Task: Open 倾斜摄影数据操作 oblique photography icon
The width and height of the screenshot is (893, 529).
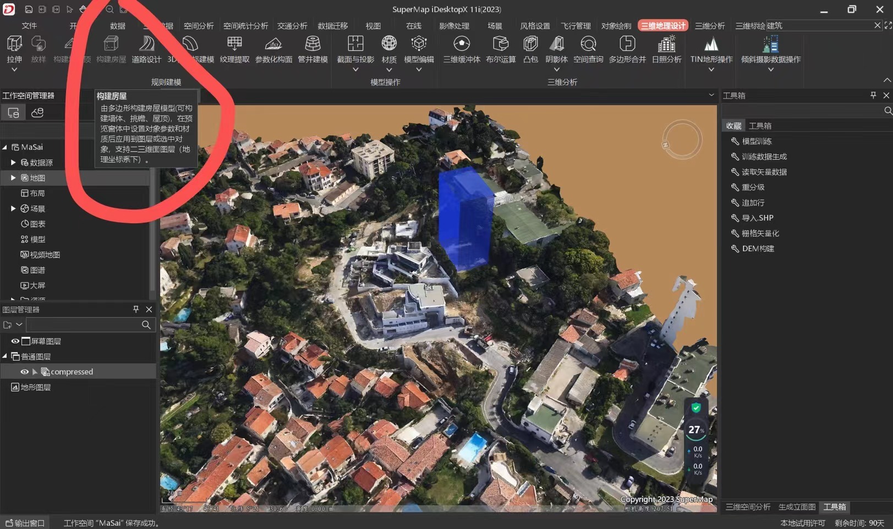Action: [x=770, y=43]
